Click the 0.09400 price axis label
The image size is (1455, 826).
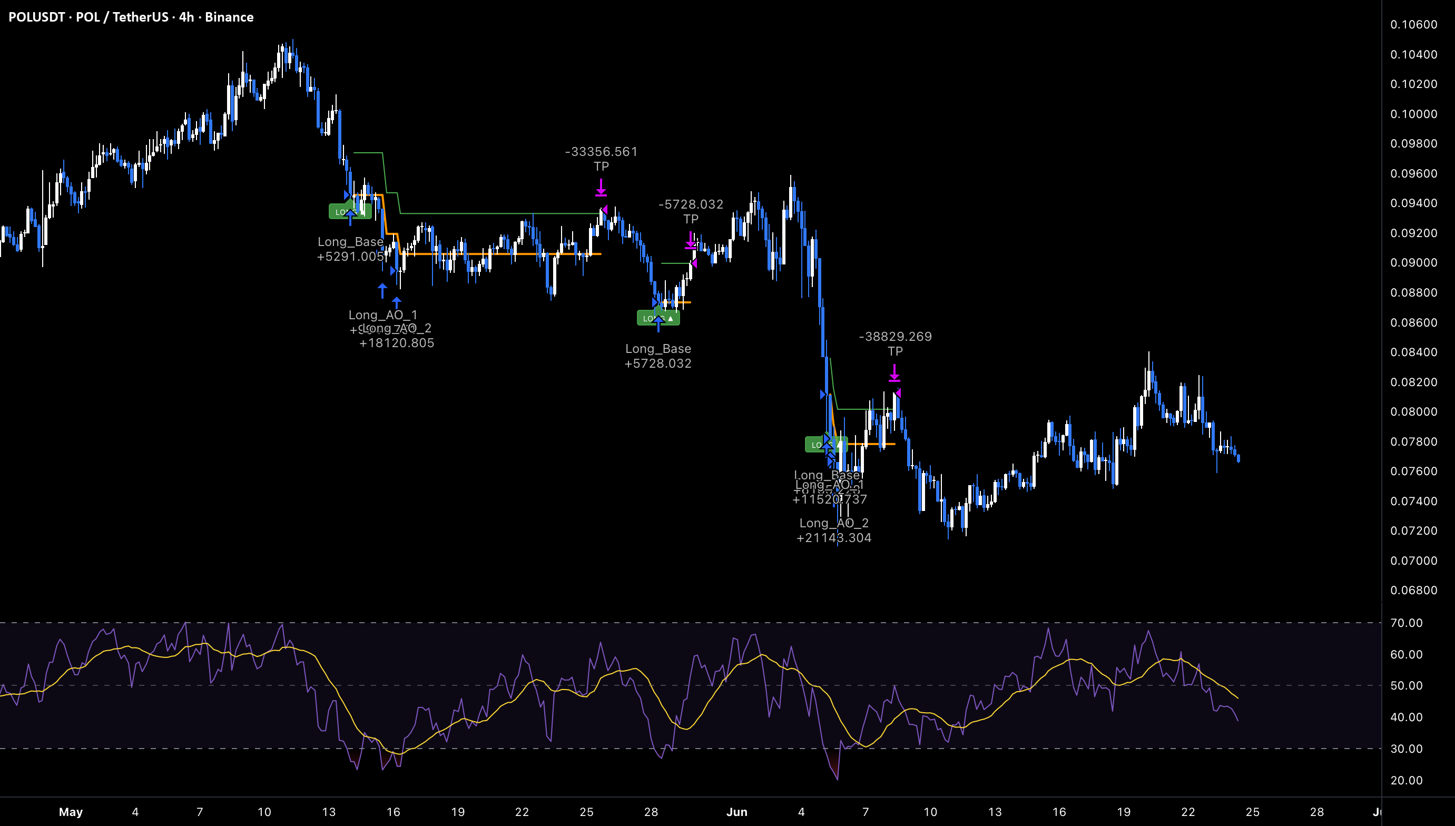pos(1413,203)
